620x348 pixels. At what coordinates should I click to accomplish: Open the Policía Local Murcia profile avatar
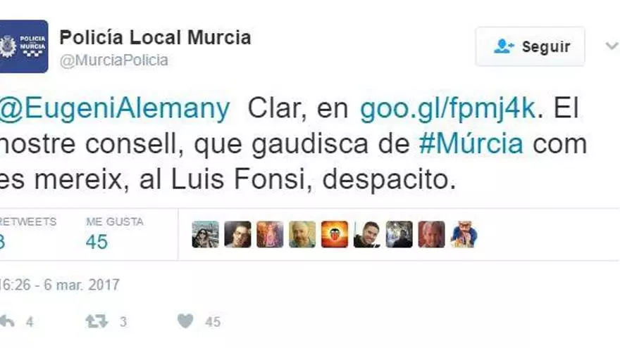pos(23,46)
